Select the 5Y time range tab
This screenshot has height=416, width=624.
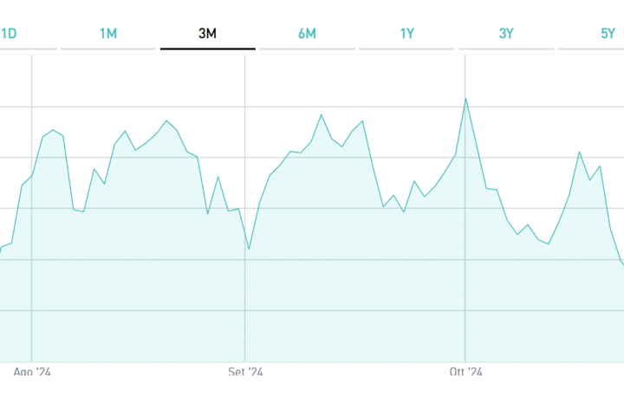tap(608, 34)
